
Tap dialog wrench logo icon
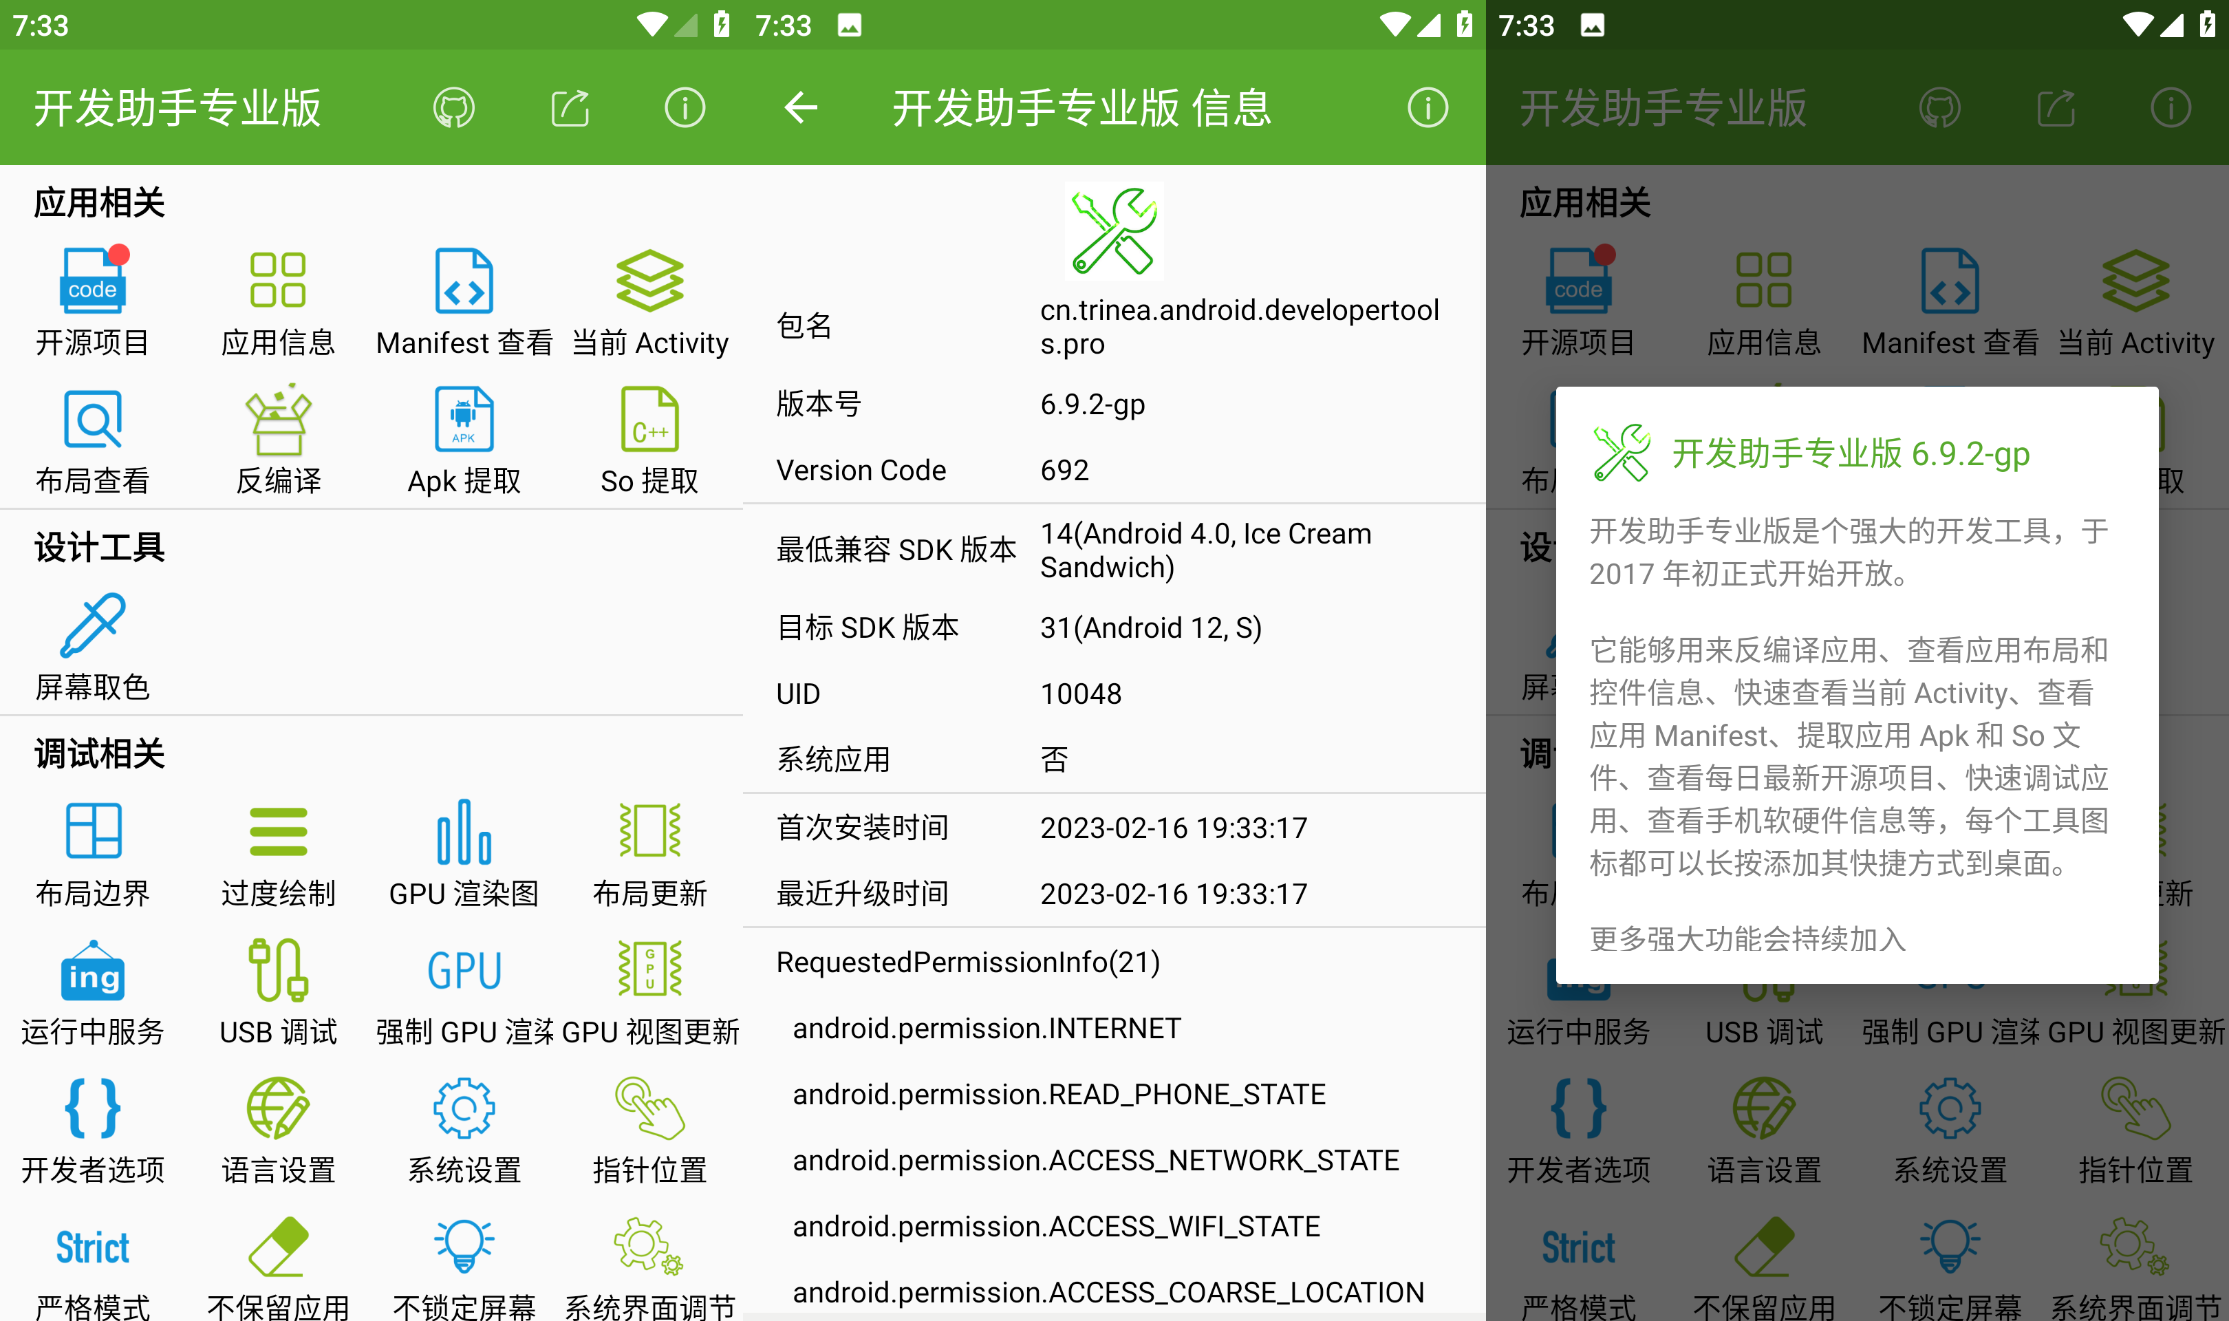click(1622, 453)
